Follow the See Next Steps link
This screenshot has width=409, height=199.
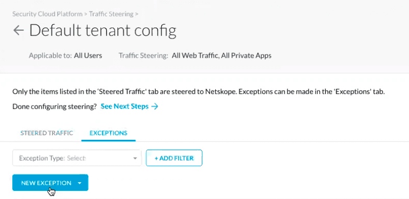pos(124,107)
